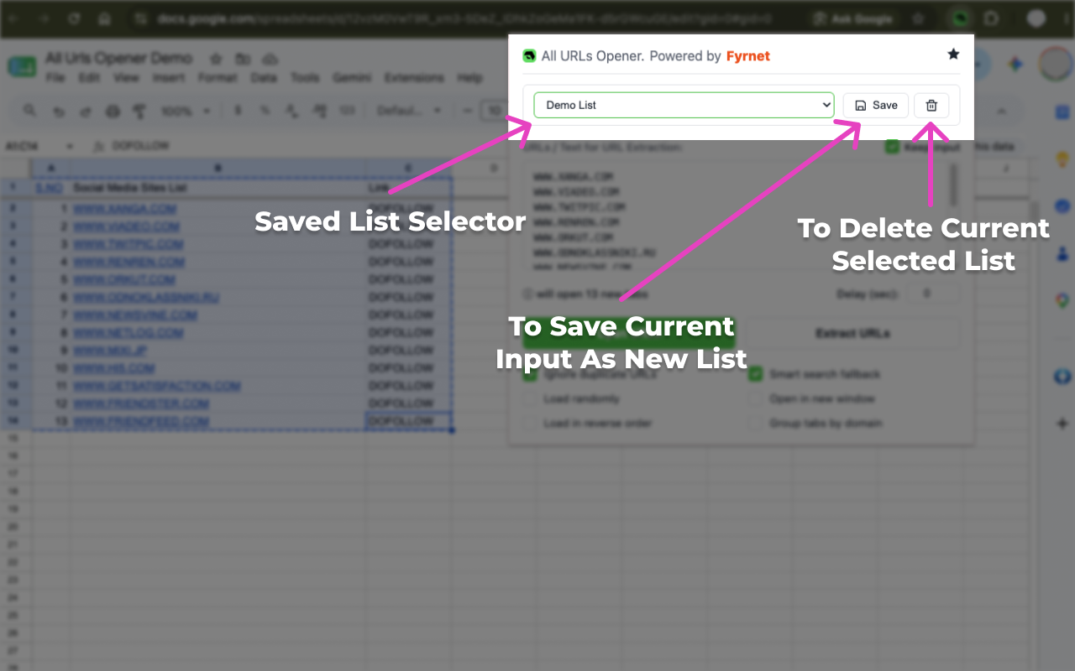Viewport: 1075px width, 671px height.
Task: Open the WWW.XANGA.COM link in sheet
Action: [x=124, y=209]
